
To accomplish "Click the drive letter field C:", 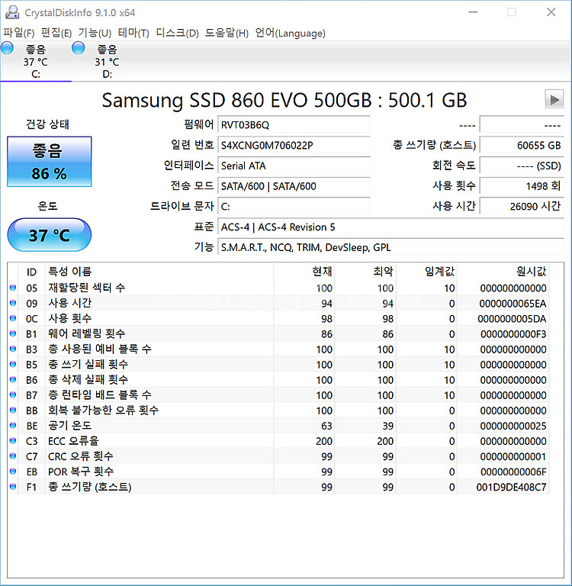I will coord(294,206).
